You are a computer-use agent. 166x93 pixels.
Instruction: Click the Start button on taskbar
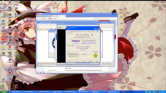pos(4,92)
